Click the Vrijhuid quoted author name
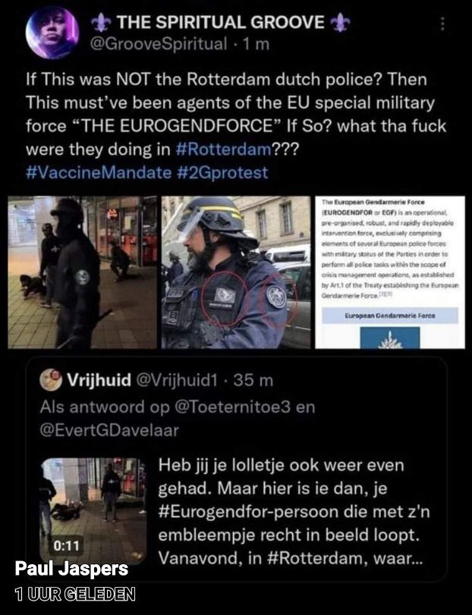The width and height of the screenshot is (472, 615). point(99,380)
